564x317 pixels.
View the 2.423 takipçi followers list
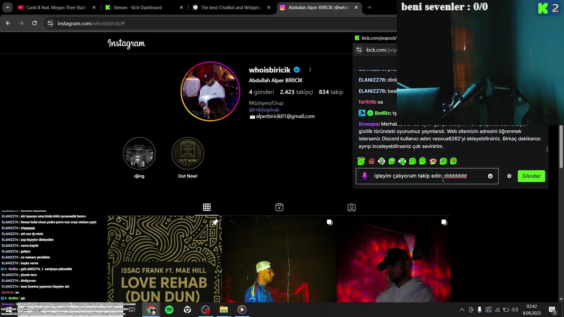coord(297,92)
